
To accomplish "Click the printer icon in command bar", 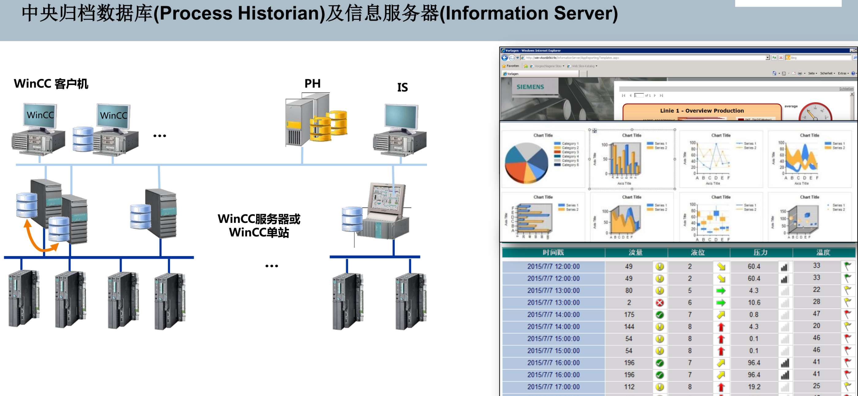I will (800, 73).
